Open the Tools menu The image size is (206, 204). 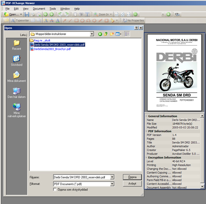(x=53, y=9)
